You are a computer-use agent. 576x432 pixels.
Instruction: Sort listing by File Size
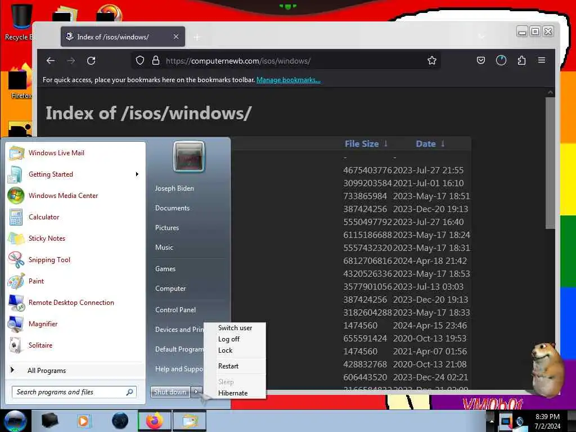(x=362, y=143)
